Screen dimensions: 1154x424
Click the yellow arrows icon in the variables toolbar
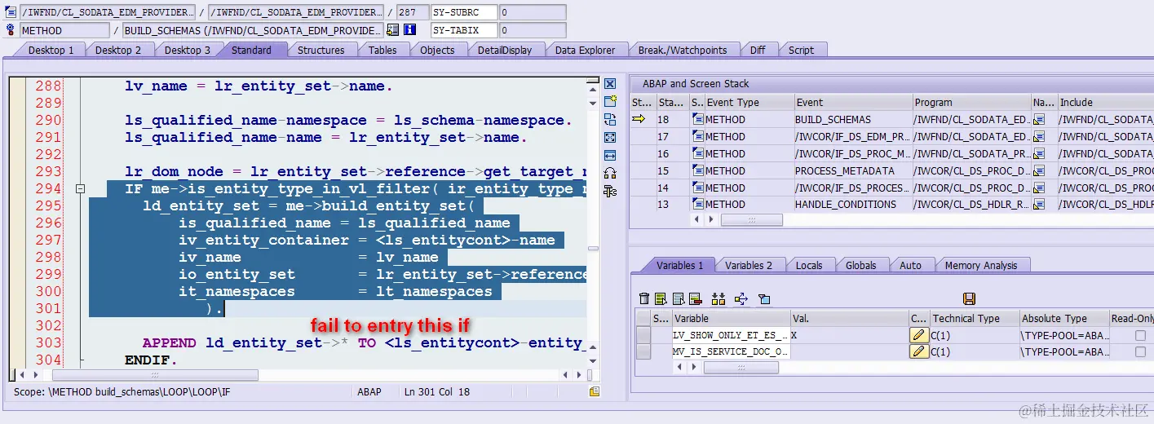click(741, 299)
